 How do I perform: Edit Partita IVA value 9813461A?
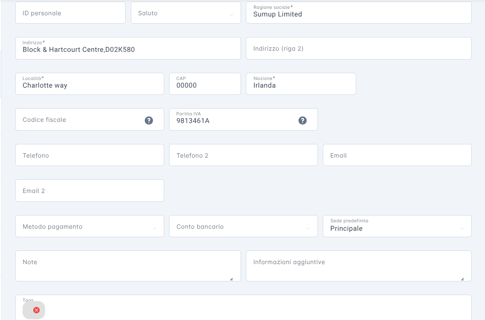pyautogui.click(x=244, y=119)
